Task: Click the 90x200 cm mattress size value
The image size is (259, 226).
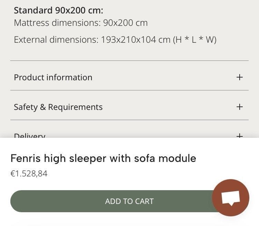Action: pos(125,23)
